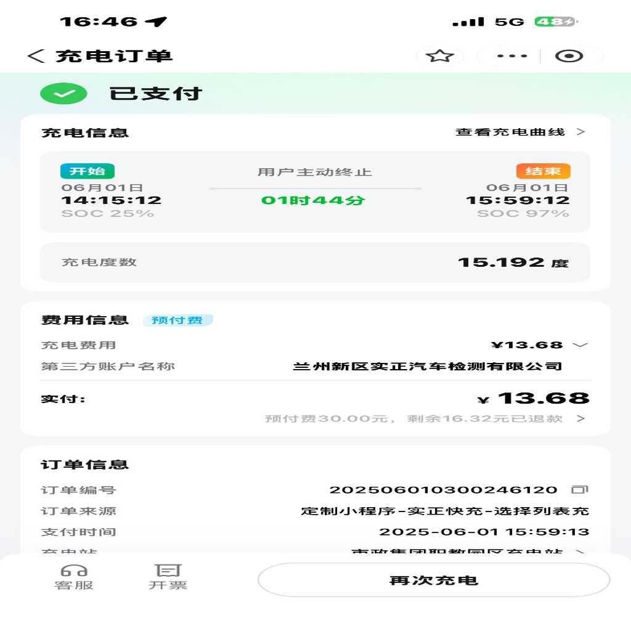Open the three-dots more menu
631x631 pixels.
pos(512,55)
